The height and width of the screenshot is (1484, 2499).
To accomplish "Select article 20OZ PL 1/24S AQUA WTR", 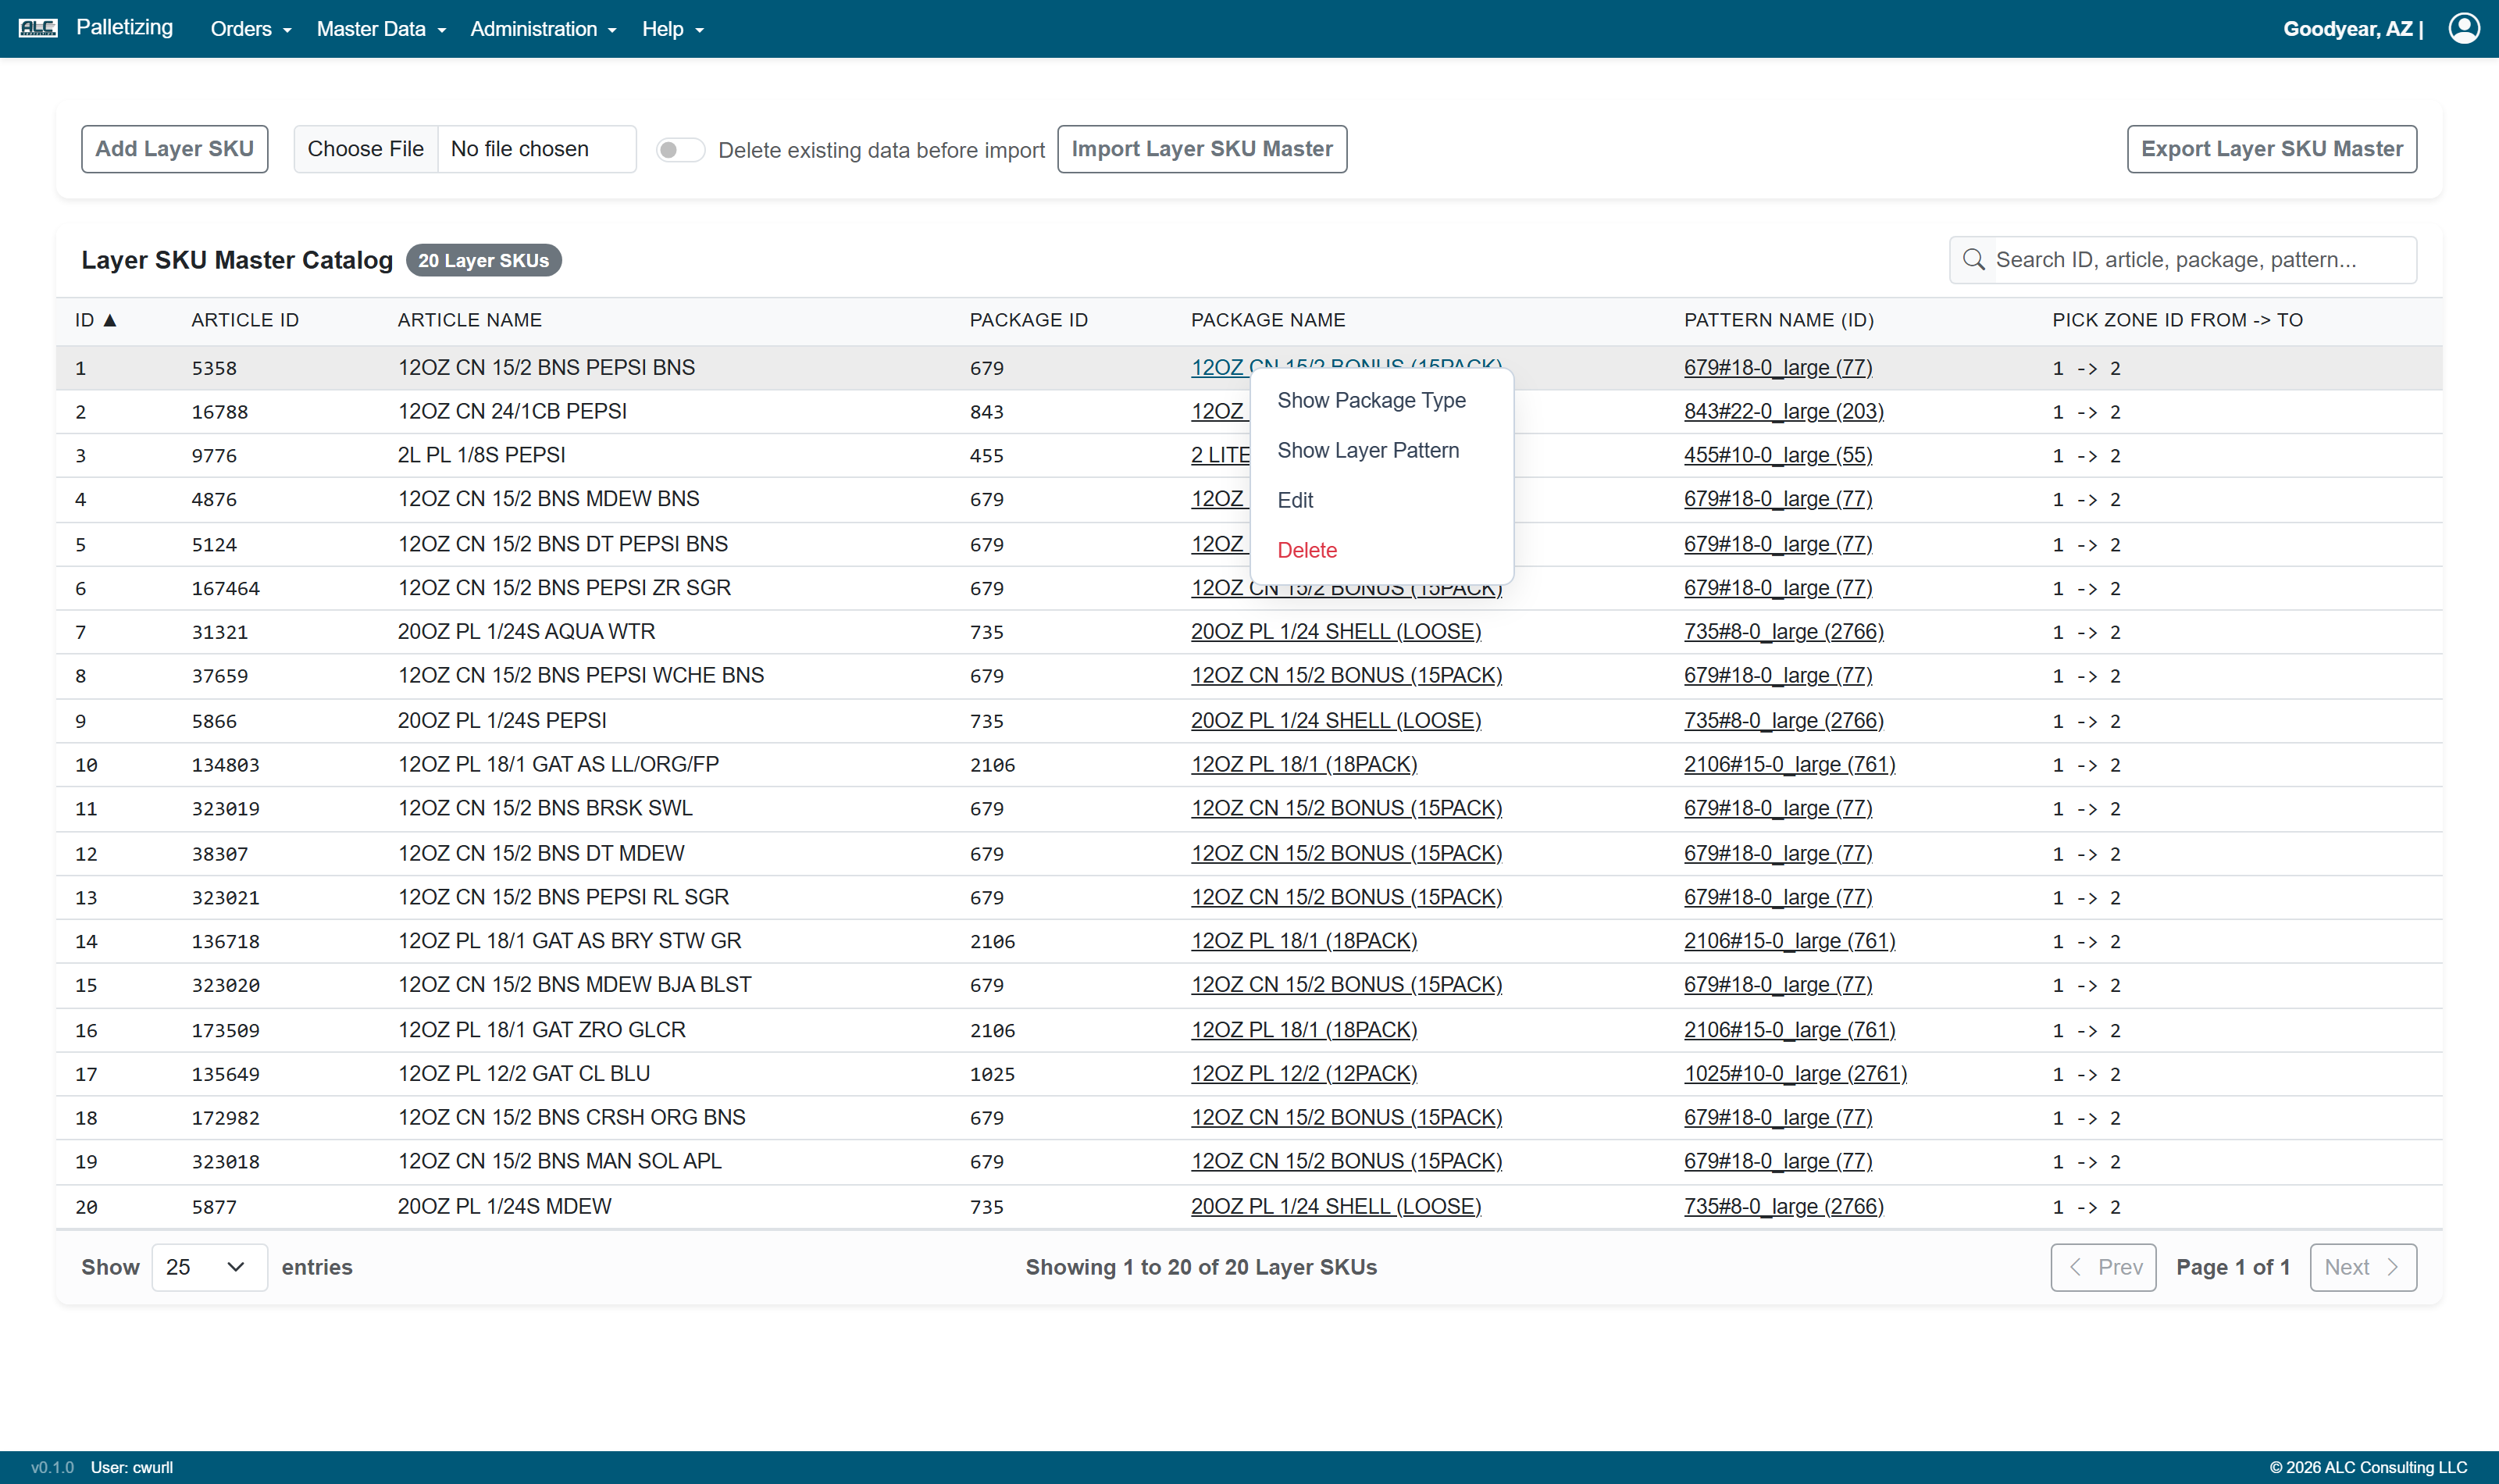I will point(526,632).
